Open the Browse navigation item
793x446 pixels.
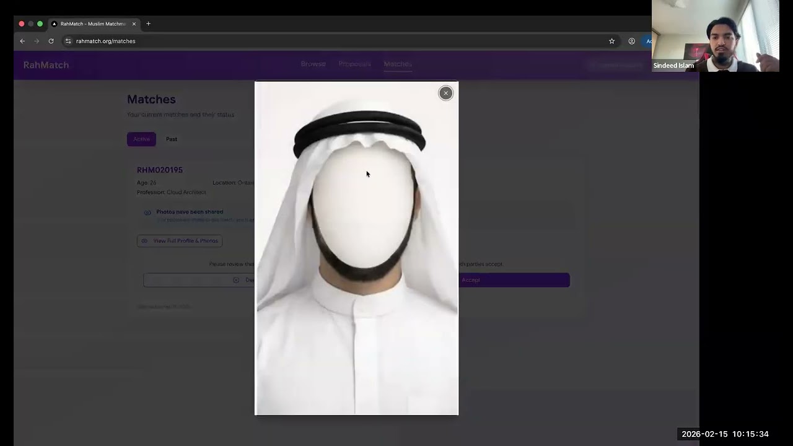(313, 64)
